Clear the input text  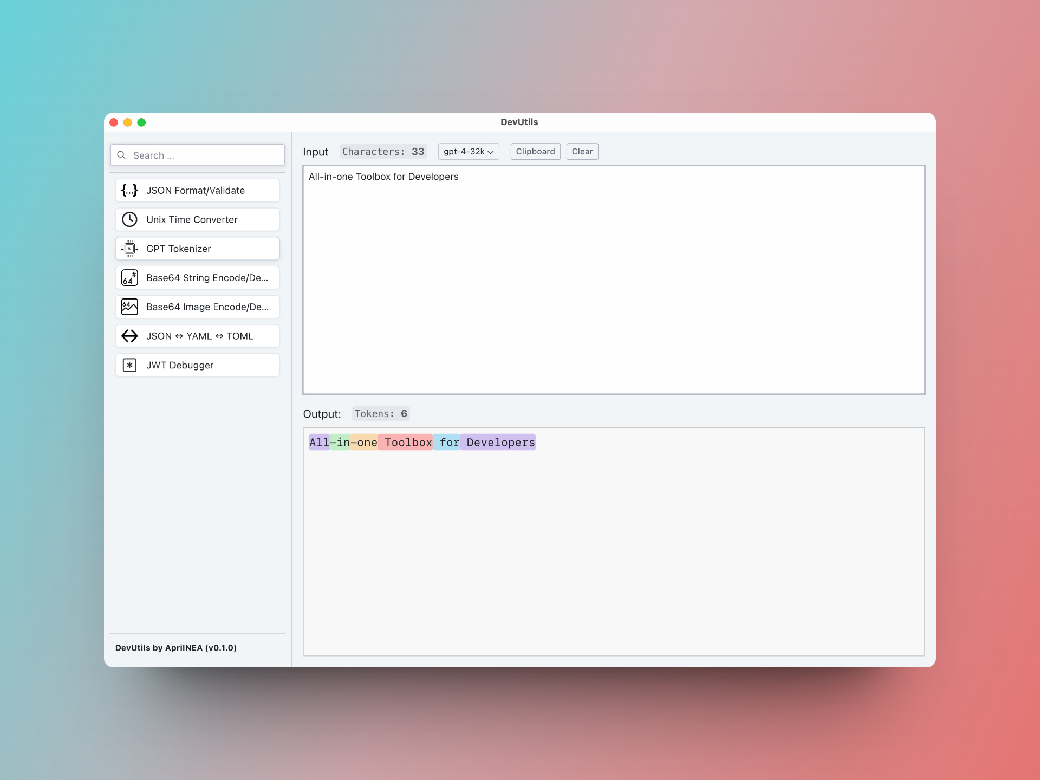pyautogui.click(x=582, y=152)
